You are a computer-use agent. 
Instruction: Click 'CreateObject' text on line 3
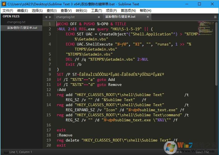coord(113,34)
